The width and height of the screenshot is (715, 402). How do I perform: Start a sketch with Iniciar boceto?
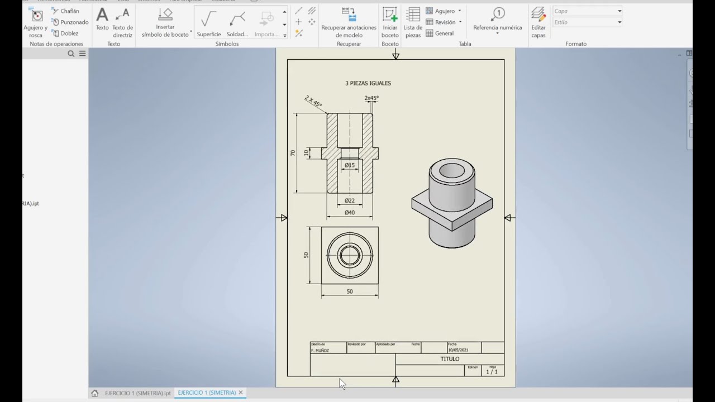[x=390, y=23]
